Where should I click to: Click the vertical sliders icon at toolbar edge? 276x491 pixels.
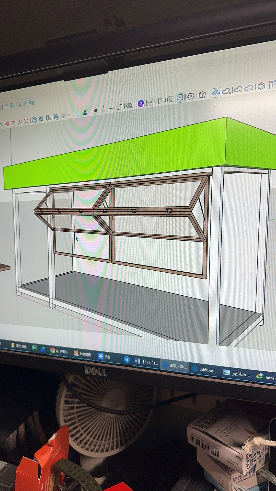pyautogui.click(x=272, y=85)
